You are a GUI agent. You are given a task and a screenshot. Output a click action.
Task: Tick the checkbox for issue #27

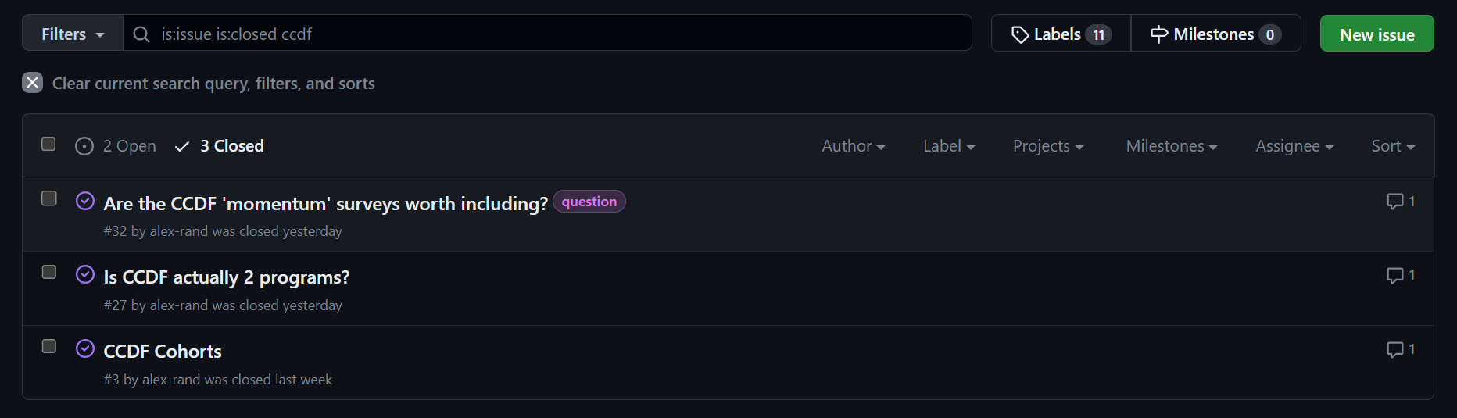coord(49,272)
